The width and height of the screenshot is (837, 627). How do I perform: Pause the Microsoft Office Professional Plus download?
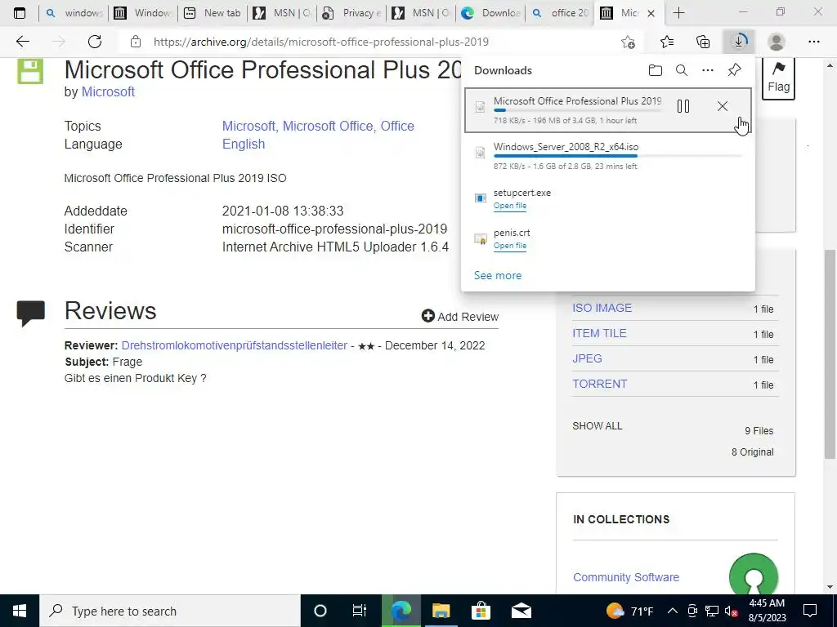pyautogui.click(x=683, y=106)
